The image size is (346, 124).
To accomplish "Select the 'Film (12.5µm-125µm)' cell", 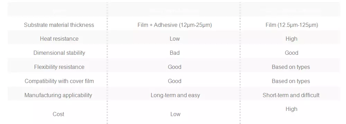I will coord(292,25).
